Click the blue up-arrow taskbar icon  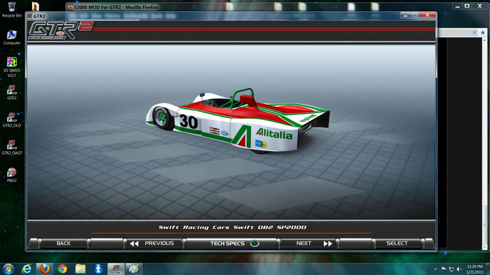(98, 269)
